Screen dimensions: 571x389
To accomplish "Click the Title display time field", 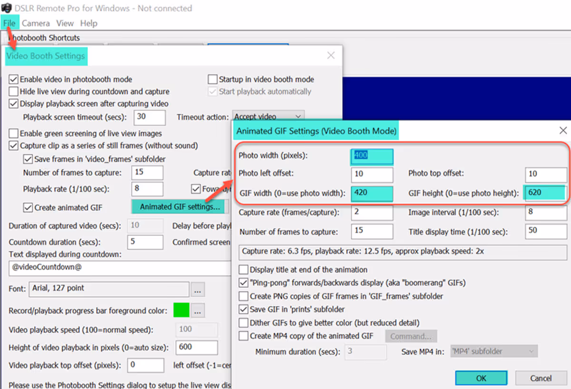I will [546, 231].
